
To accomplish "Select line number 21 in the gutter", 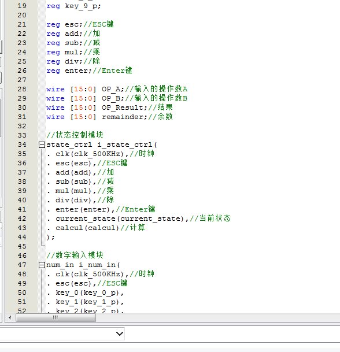I will (22, 24).
